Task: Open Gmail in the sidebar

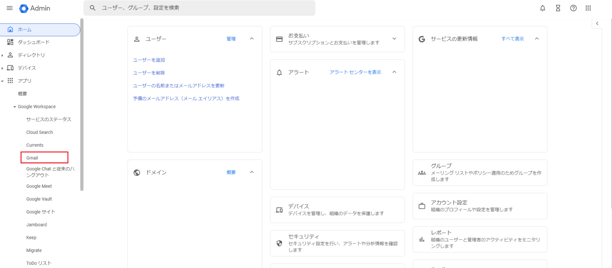Action: point(32,158)
